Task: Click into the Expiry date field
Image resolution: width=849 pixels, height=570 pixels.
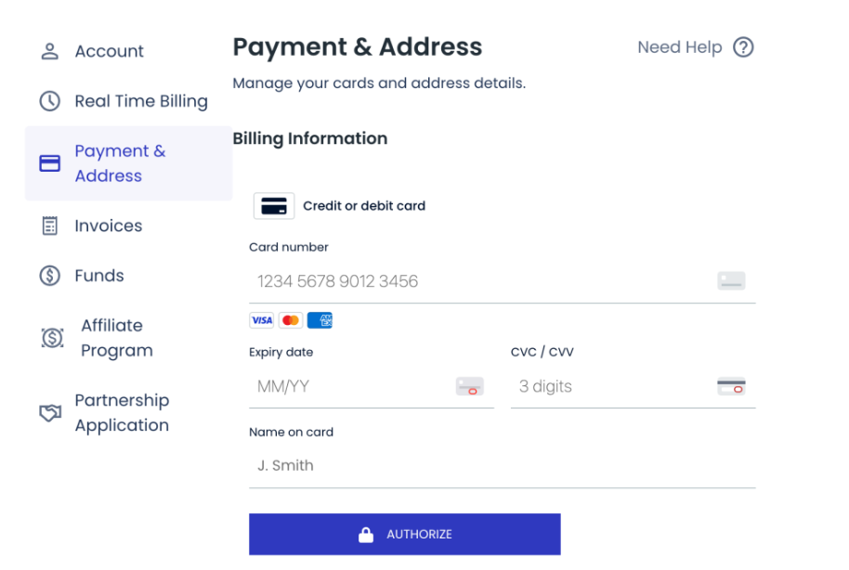Action: point(353,386)
